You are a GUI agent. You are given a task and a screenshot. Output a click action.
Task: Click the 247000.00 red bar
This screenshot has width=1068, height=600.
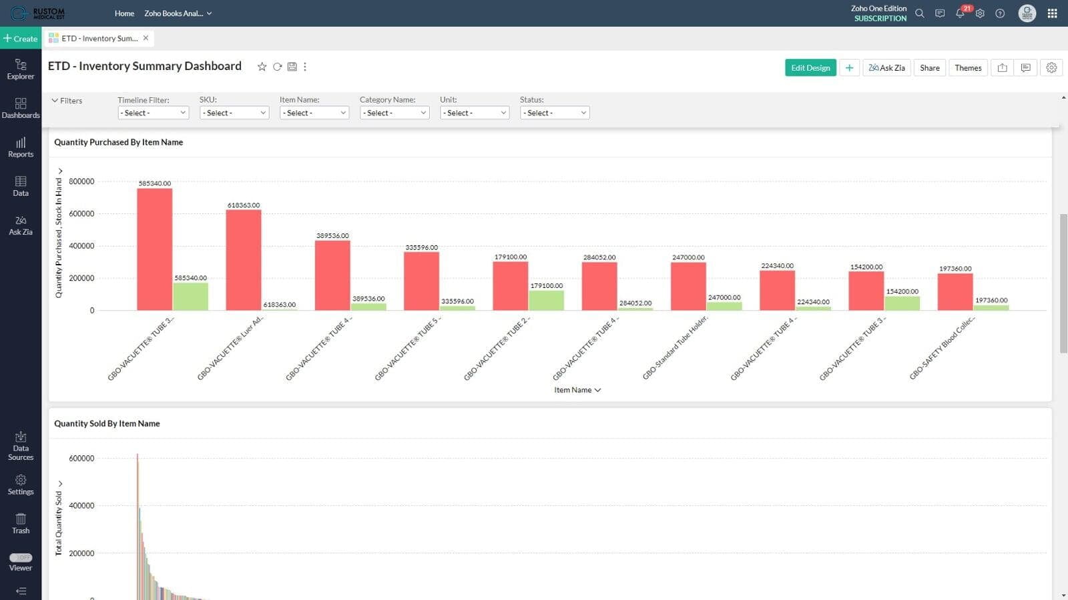click(x=688, y=286)
